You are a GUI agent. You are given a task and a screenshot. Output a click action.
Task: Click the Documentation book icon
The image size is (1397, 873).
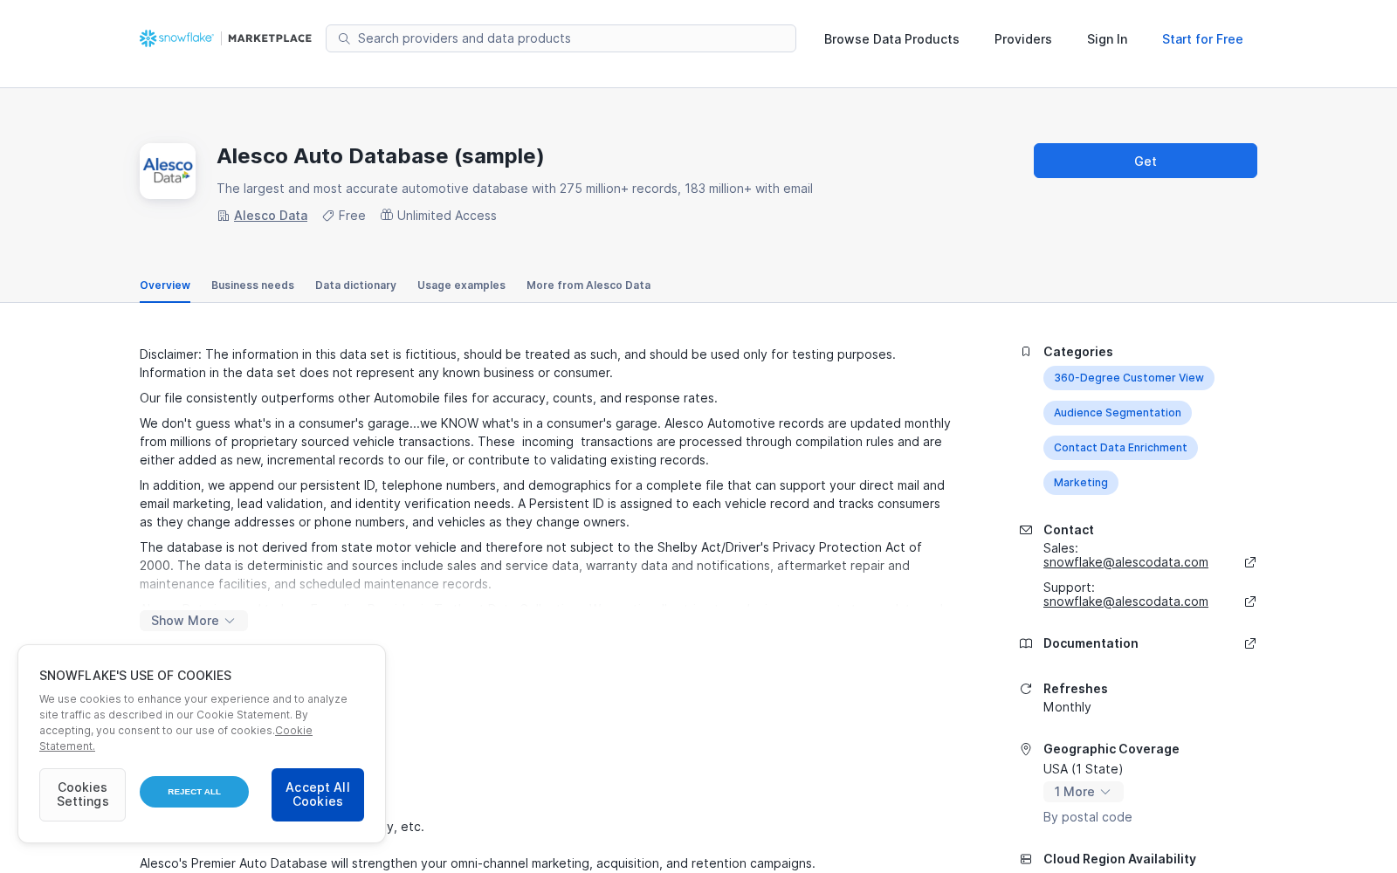[x=1026, y=643]
